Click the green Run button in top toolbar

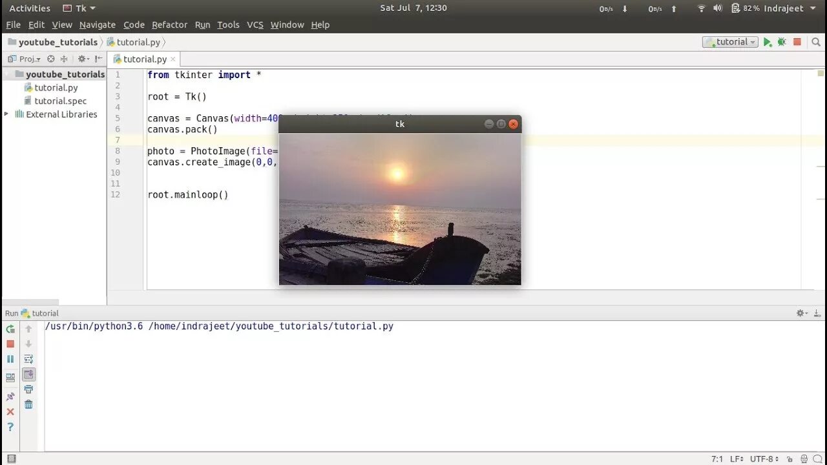coord(768,42)
